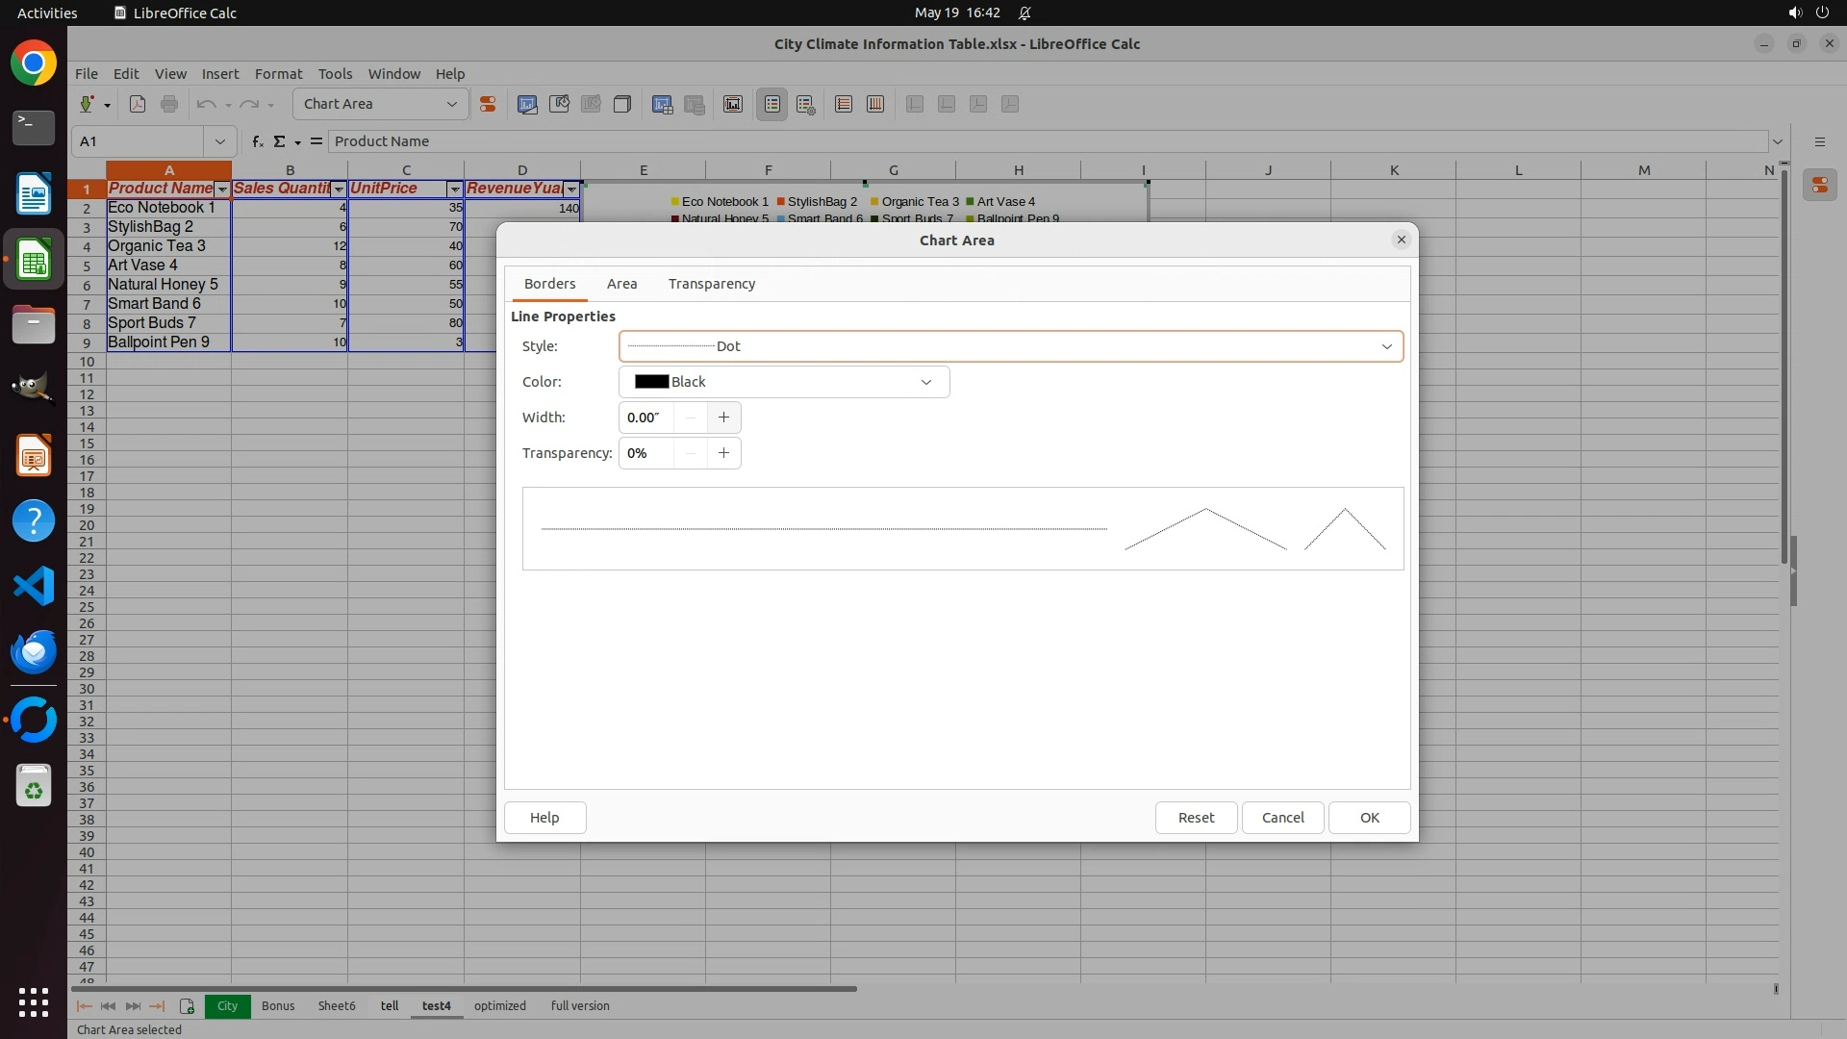The height and width of the screenshot is (1039, 1847).
Task: Click the Export as PDF icon
Action: pos(138,104)
